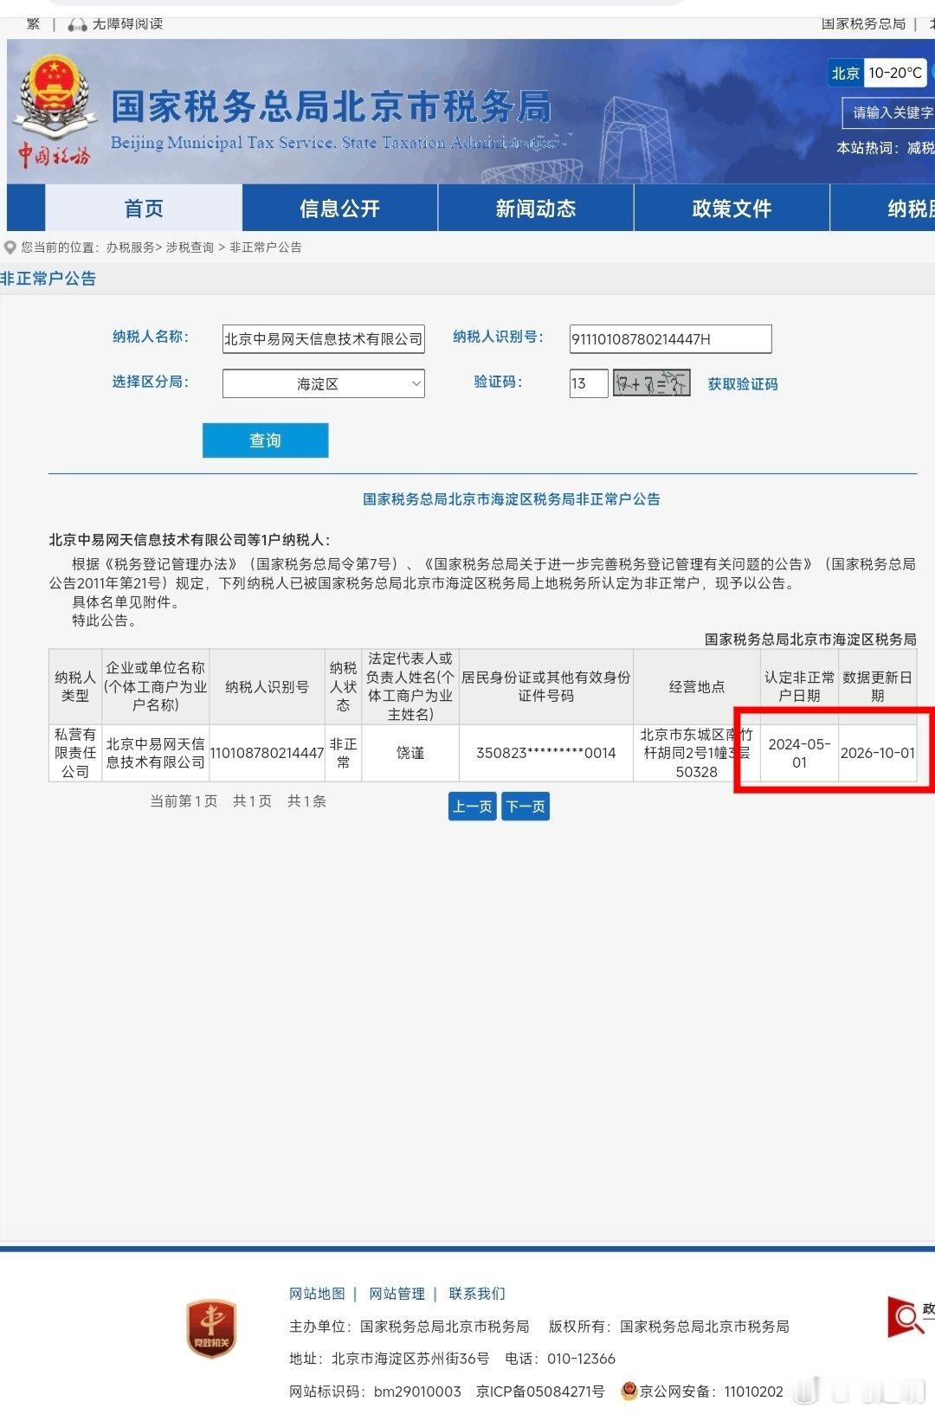Screen dimensions: 935x1414
Task: Open the 首页 navigation tab
Action: [x=144, y=209]
